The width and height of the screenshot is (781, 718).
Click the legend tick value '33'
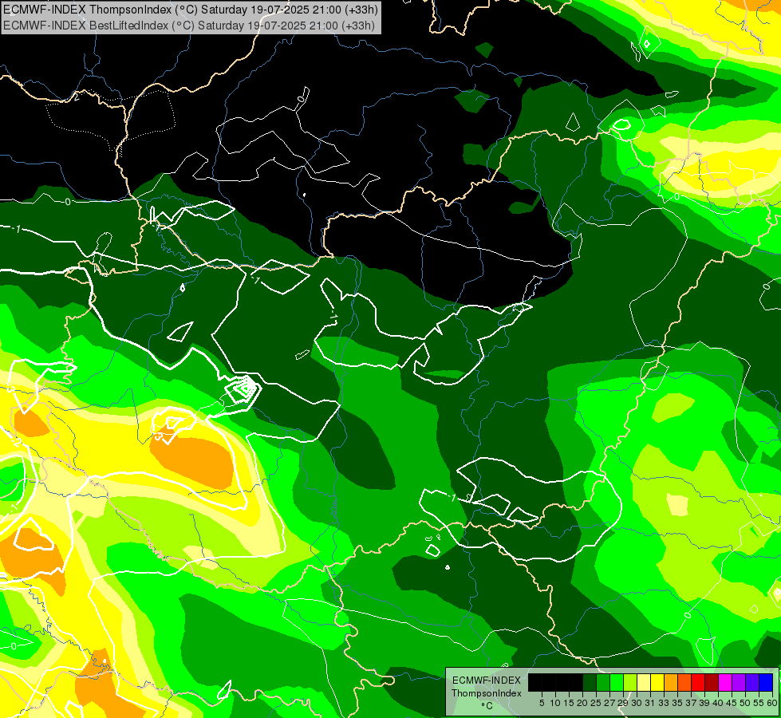pos(664,703)
